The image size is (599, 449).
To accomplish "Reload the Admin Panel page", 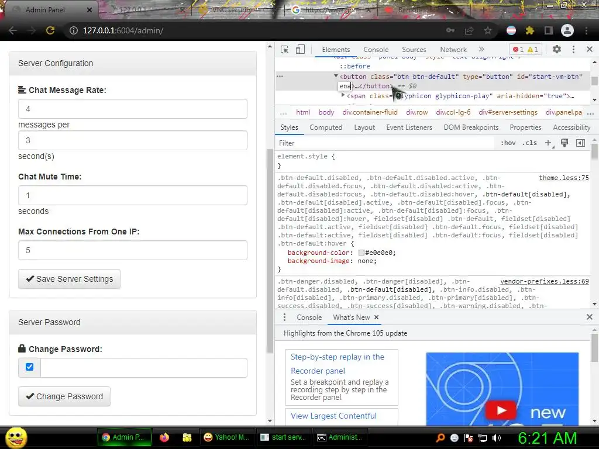I will coord(50,30).
